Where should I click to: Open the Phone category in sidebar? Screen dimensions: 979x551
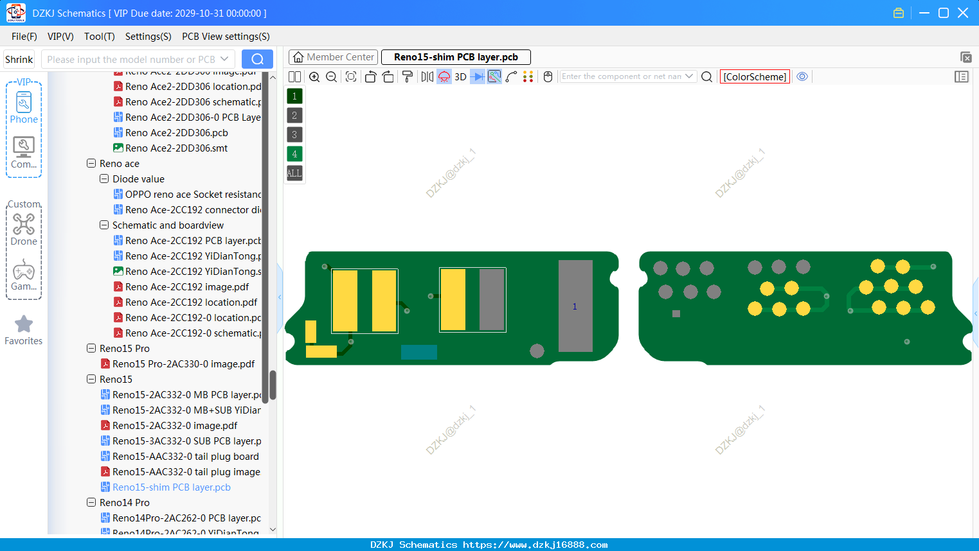click(x=24, y=107)
